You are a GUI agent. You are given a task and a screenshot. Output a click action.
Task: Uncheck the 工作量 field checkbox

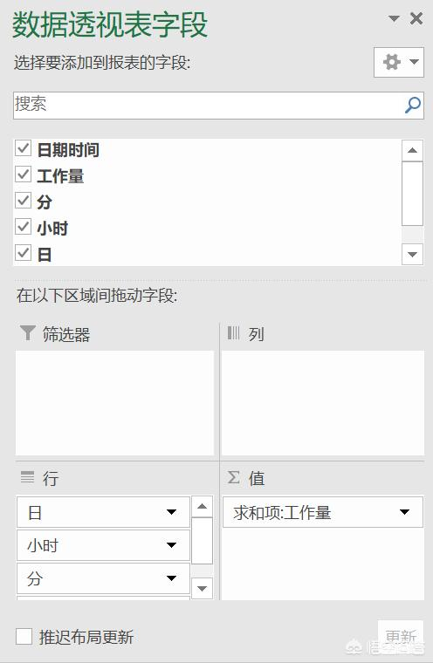(23, 174)
